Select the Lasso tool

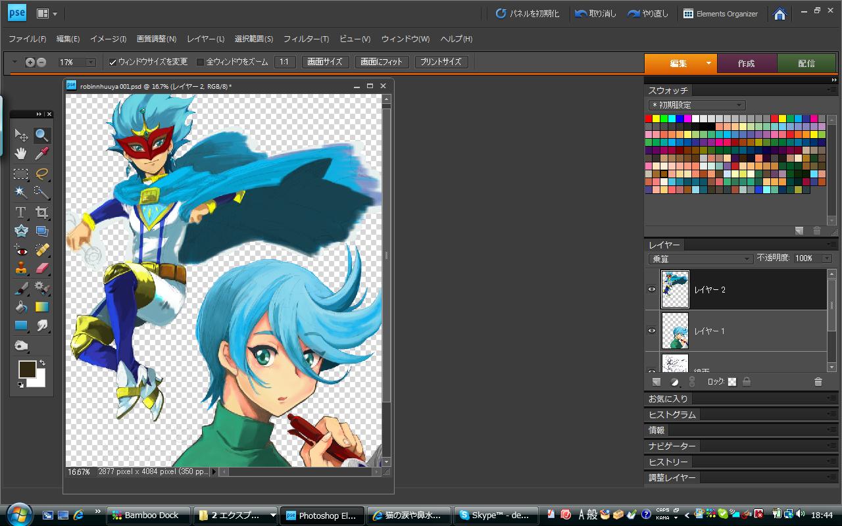click(x=42, y=174)
